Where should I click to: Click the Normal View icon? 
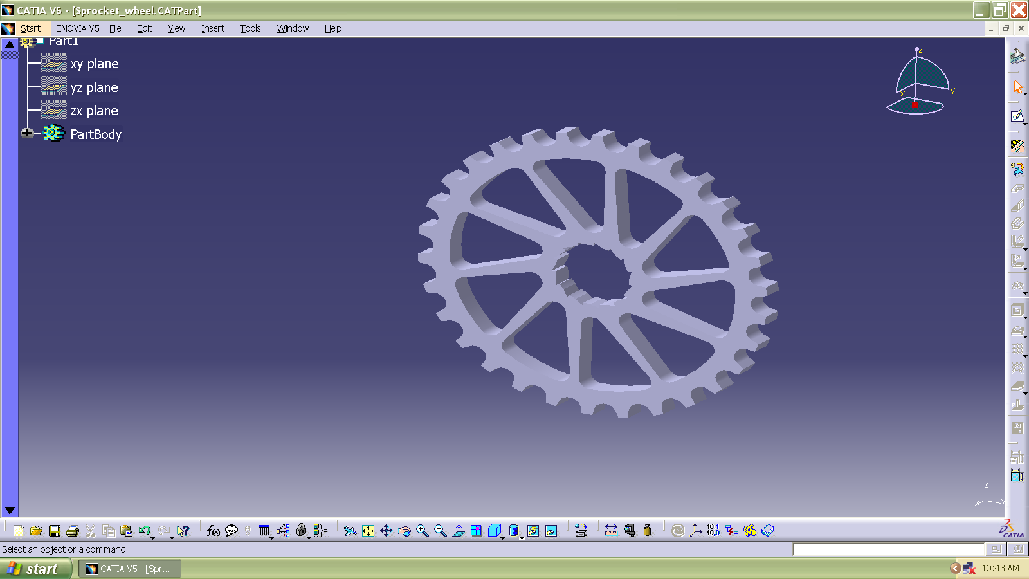(458, 531)
